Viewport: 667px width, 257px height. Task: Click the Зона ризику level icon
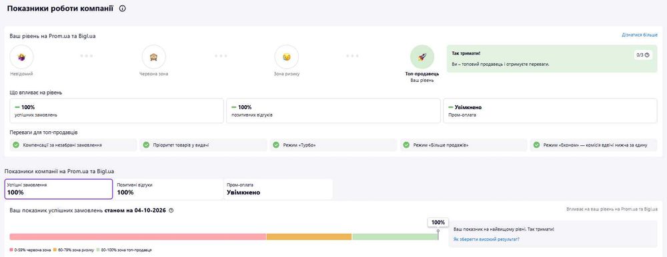(x=286, y=57)
